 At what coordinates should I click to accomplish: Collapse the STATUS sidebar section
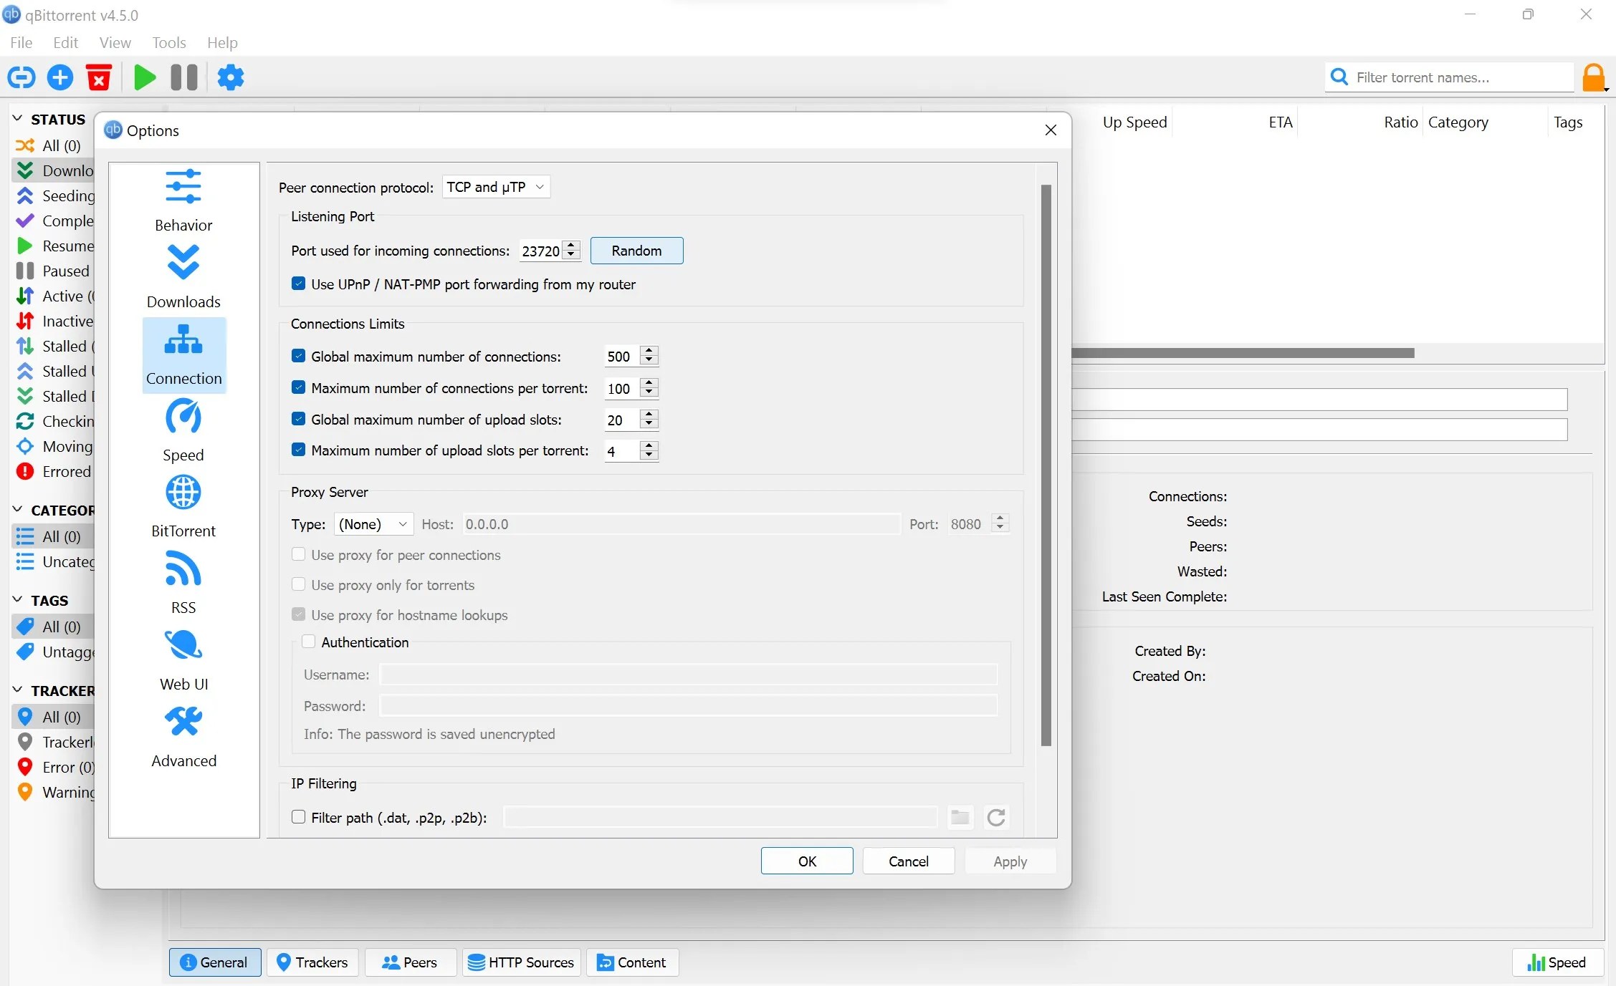[x=17, y=118]
